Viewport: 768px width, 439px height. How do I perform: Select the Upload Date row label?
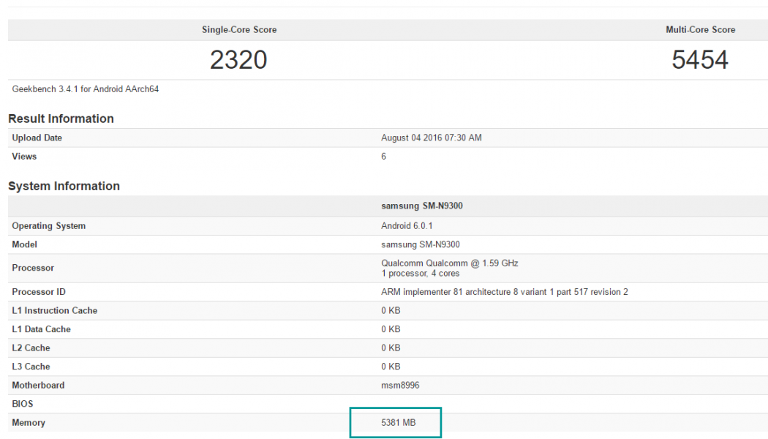pyautogui.click(x=37, y=138)
